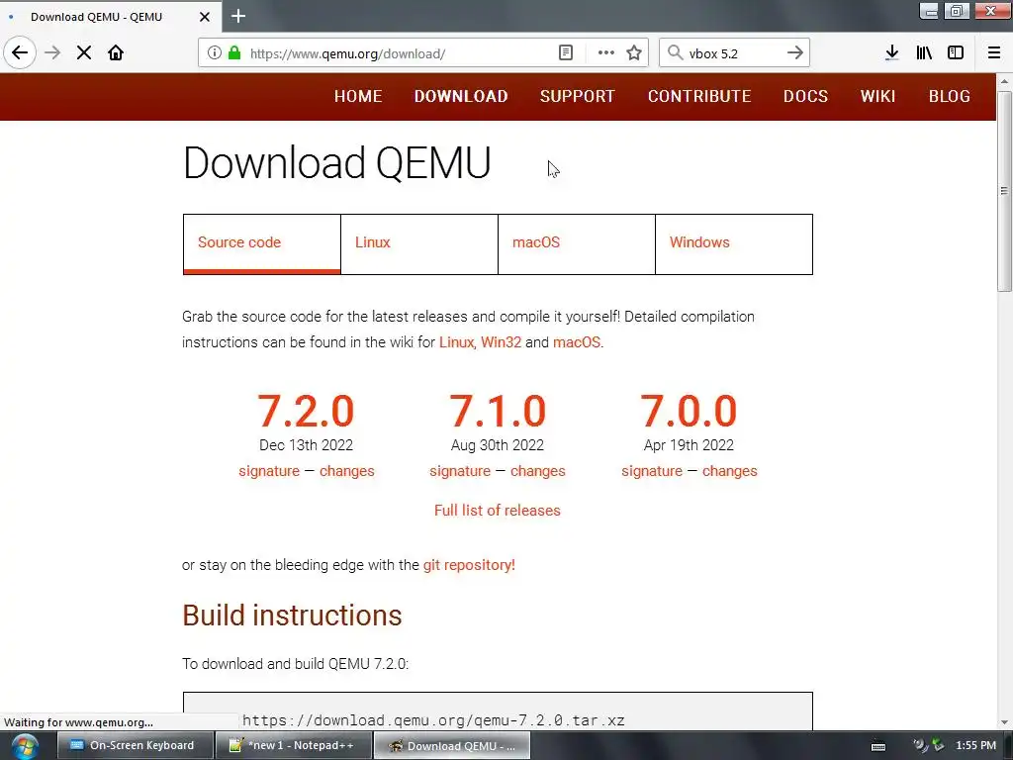Click the forward navigation arrow

tap(52, 53)
